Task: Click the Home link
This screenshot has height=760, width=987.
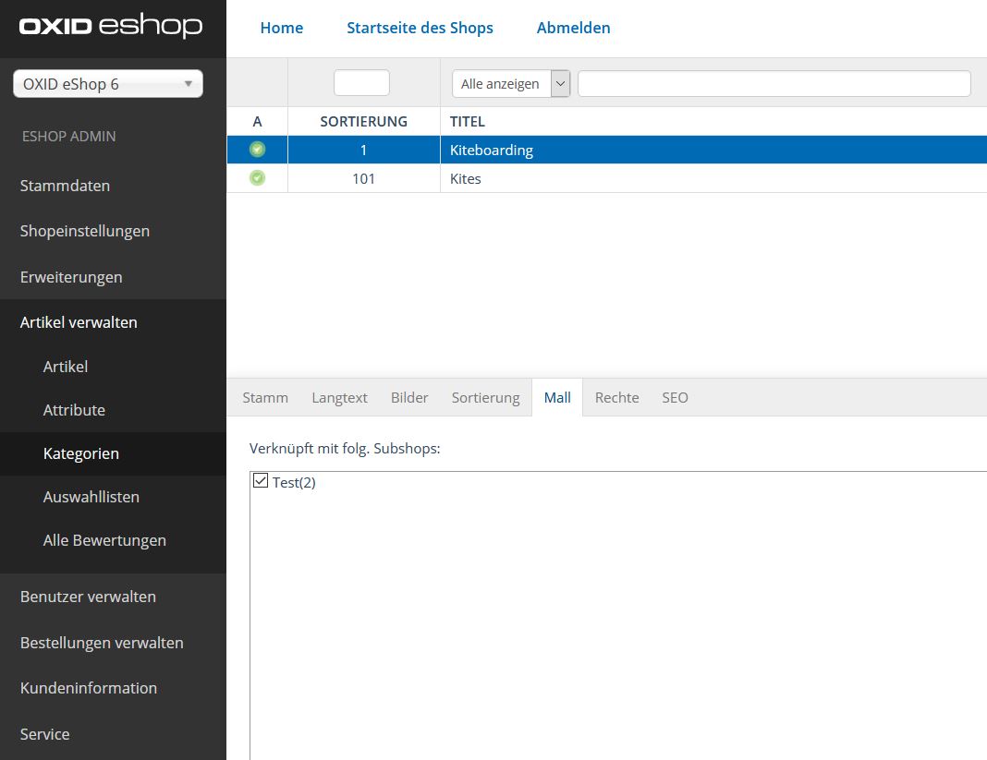Action: pos(282,28)
